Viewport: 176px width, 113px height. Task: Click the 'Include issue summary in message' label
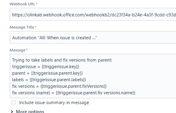[x=54, y=103]
